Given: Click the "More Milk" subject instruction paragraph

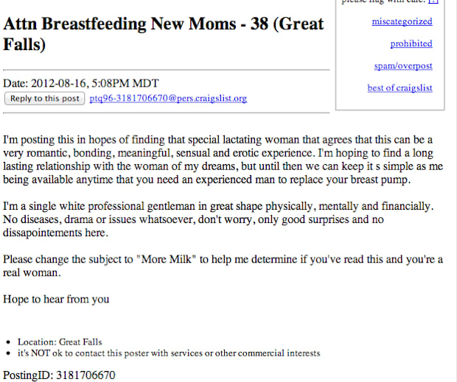Looking at the screenshot, I should click(223, 266).
